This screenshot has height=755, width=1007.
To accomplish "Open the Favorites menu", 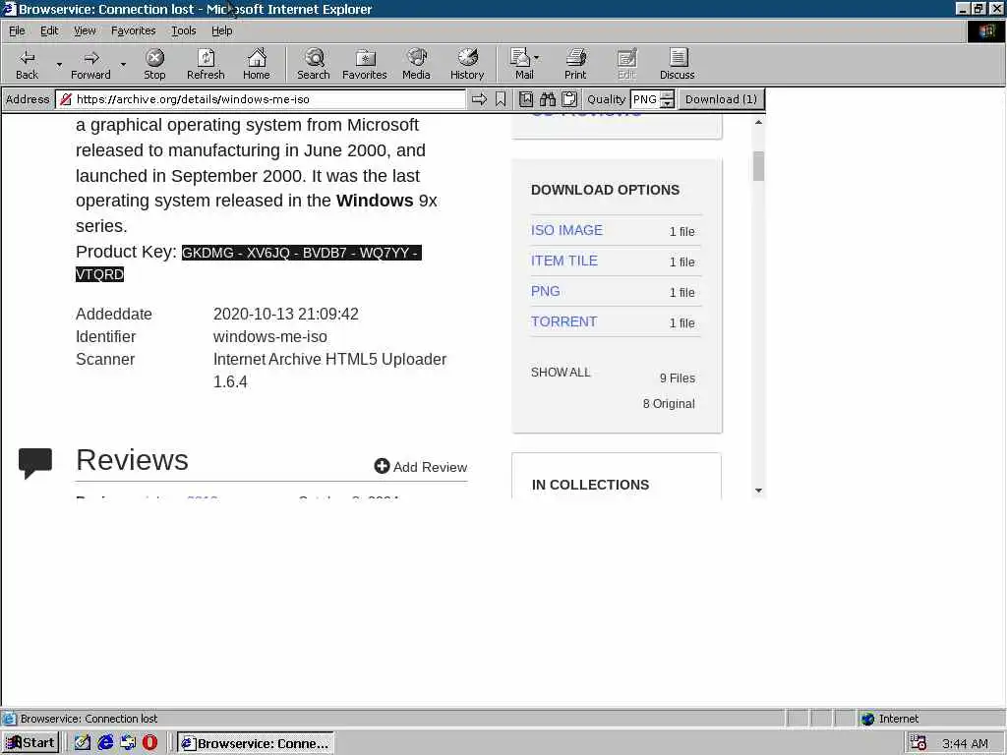I will pyautogui.click(x=133, y=30).
